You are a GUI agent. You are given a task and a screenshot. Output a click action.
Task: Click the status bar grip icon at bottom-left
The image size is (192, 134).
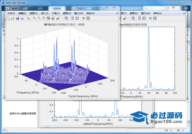(4, 130)
